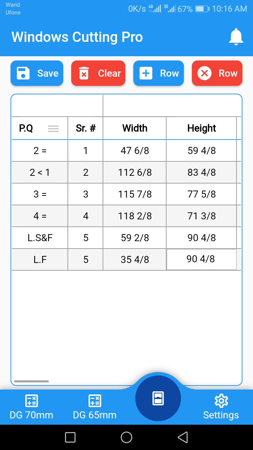The width and height of the screenshot is (253, 450).
Task: Tap the Android back navigation button
Action: tap(183, 437)
